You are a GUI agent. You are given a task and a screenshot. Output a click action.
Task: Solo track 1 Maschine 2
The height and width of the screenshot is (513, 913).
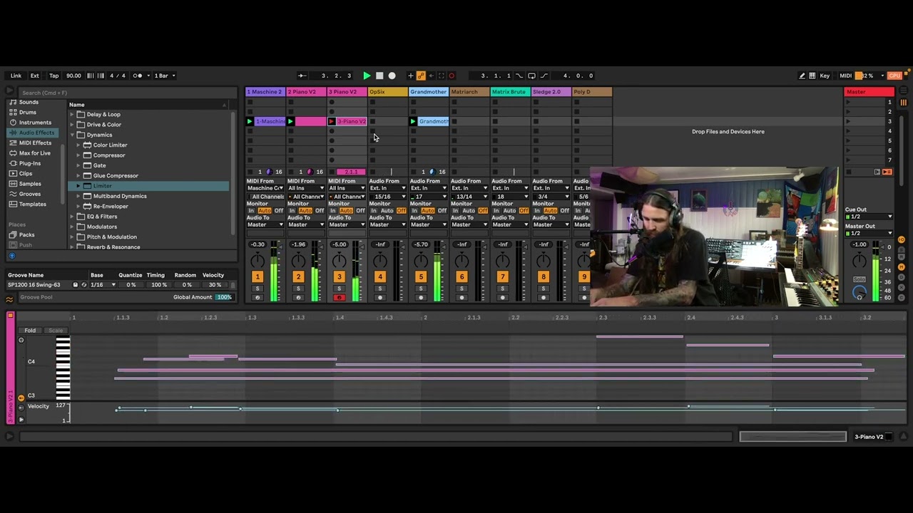[x=257, y=289]
